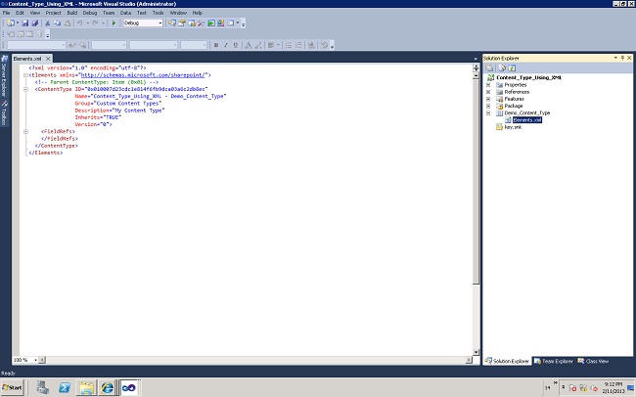This screenshot has width=636, height=397.
Task: Click the Cut scissors icon
Action: pos(48,23)
